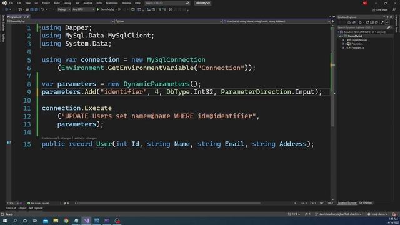400x225 pixels.
Task: Switch to Git Changes tab
Action: point(366,203)
